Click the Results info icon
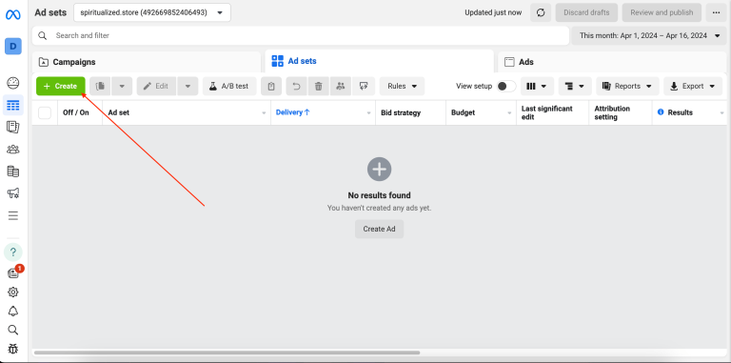The image size is (731, 363). coord(661,112)
